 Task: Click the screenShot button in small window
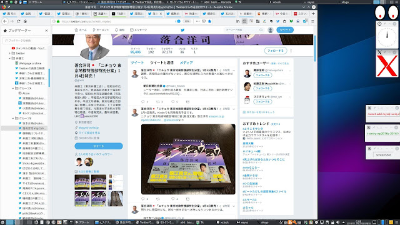383,155
